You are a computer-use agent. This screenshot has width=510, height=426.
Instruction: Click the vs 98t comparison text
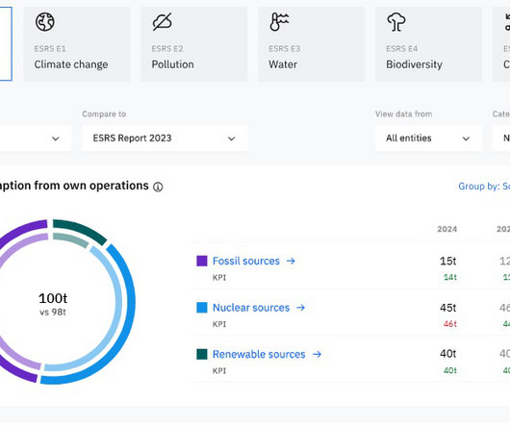[53, 313]
